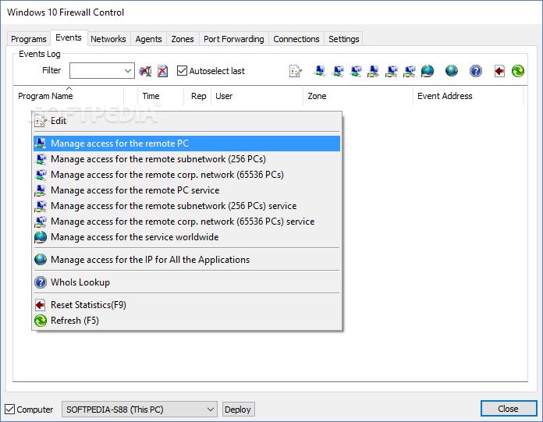Click toolbar globe icon for IP all applications
The image size is (543, 422).
tap(452, 71)
